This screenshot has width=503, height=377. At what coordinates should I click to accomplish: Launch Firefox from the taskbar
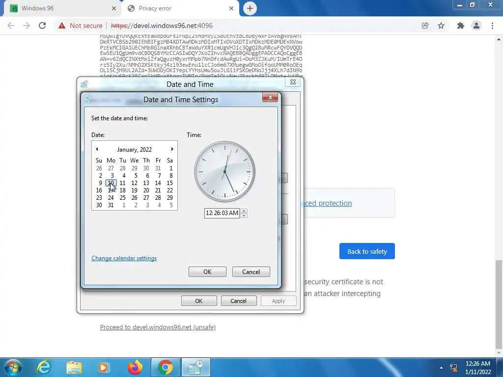pyautogui.click(x=135, y=367)
